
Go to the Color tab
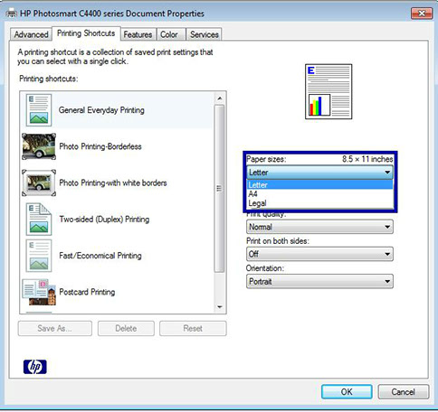coord(169,34)
